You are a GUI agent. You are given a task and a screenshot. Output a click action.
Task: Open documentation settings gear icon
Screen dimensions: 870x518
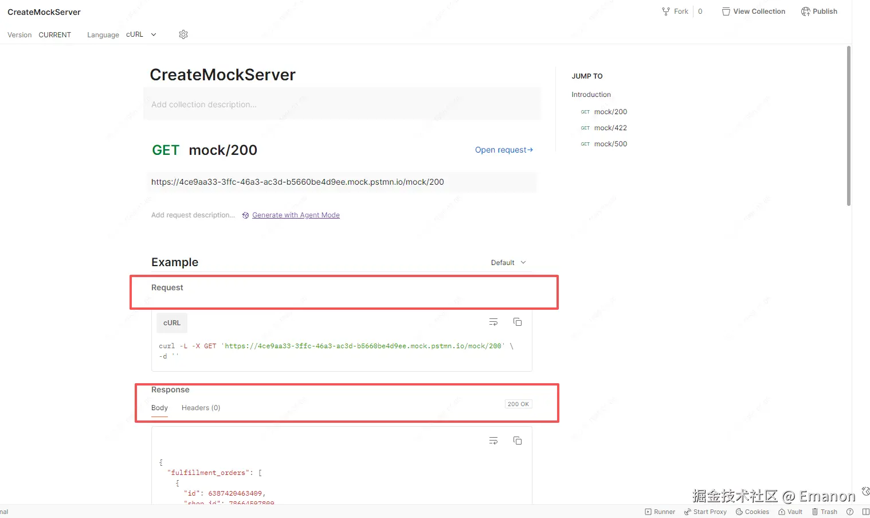point(183,34)
